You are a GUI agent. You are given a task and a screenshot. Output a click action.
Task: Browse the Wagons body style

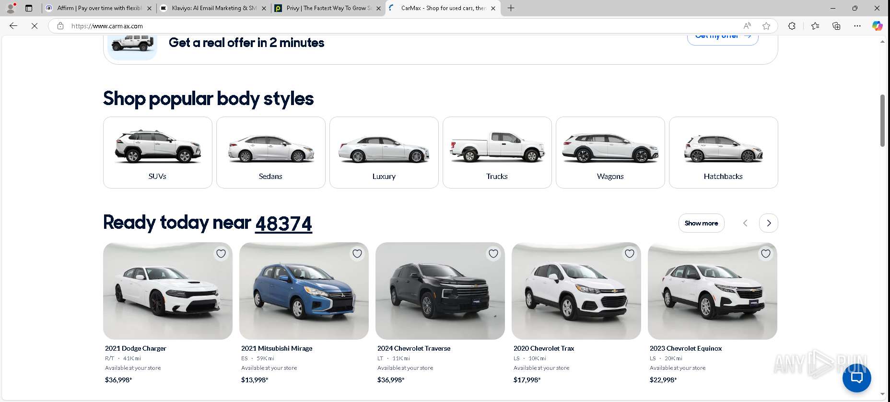tap(610, 153)
